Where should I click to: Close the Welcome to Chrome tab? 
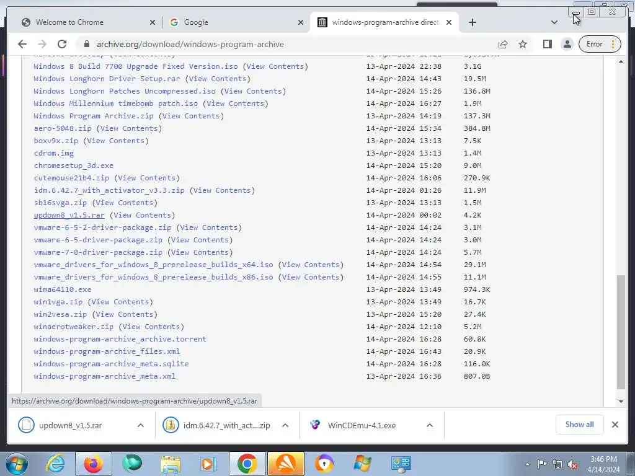[x=153, y=22]
